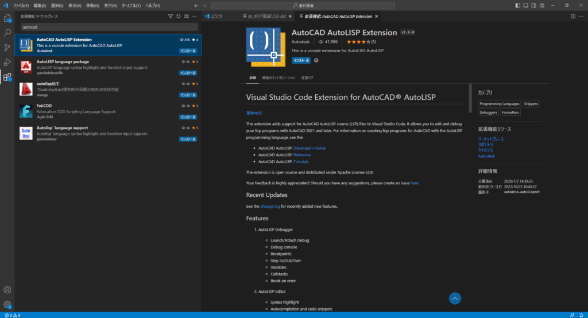Switch to the 変更ログ tab
This screenshot has width=588, height=318.
[307, 77]
